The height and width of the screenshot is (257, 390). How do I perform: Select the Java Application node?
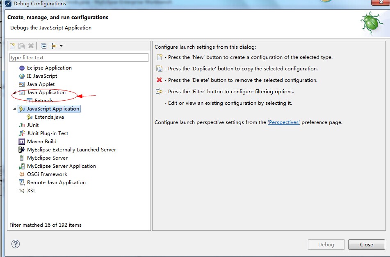tap(46, 92)
